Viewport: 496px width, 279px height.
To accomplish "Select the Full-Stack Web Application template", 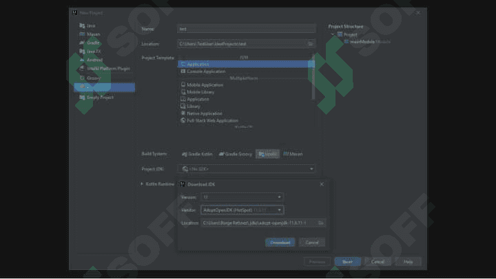I will (x=212, y=120).
